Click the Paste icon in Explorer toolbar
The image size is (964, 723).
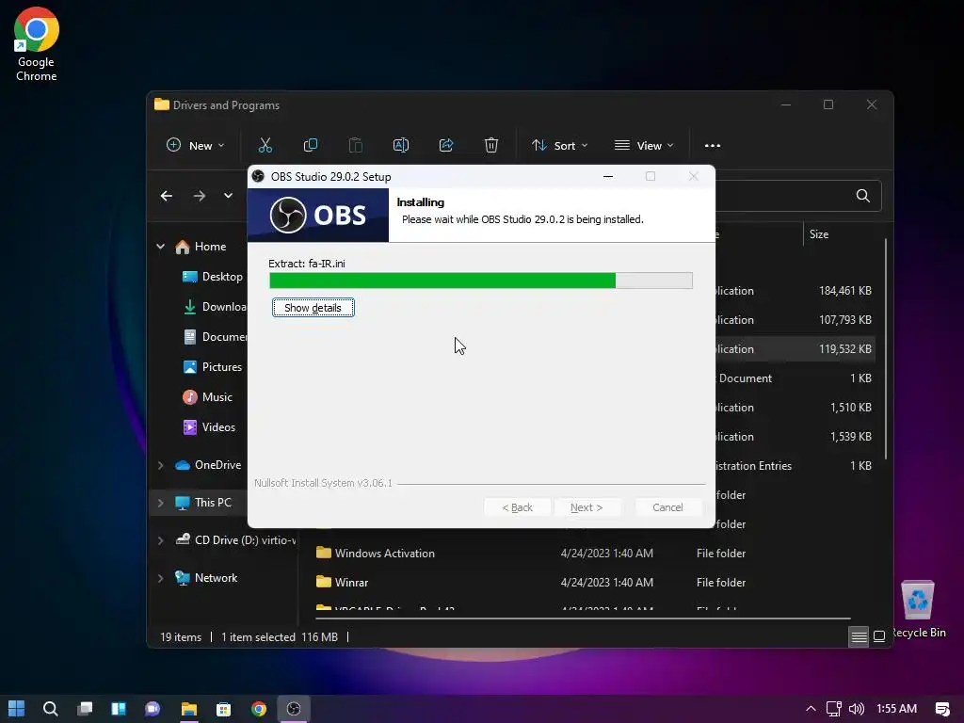tap(355, 146)
